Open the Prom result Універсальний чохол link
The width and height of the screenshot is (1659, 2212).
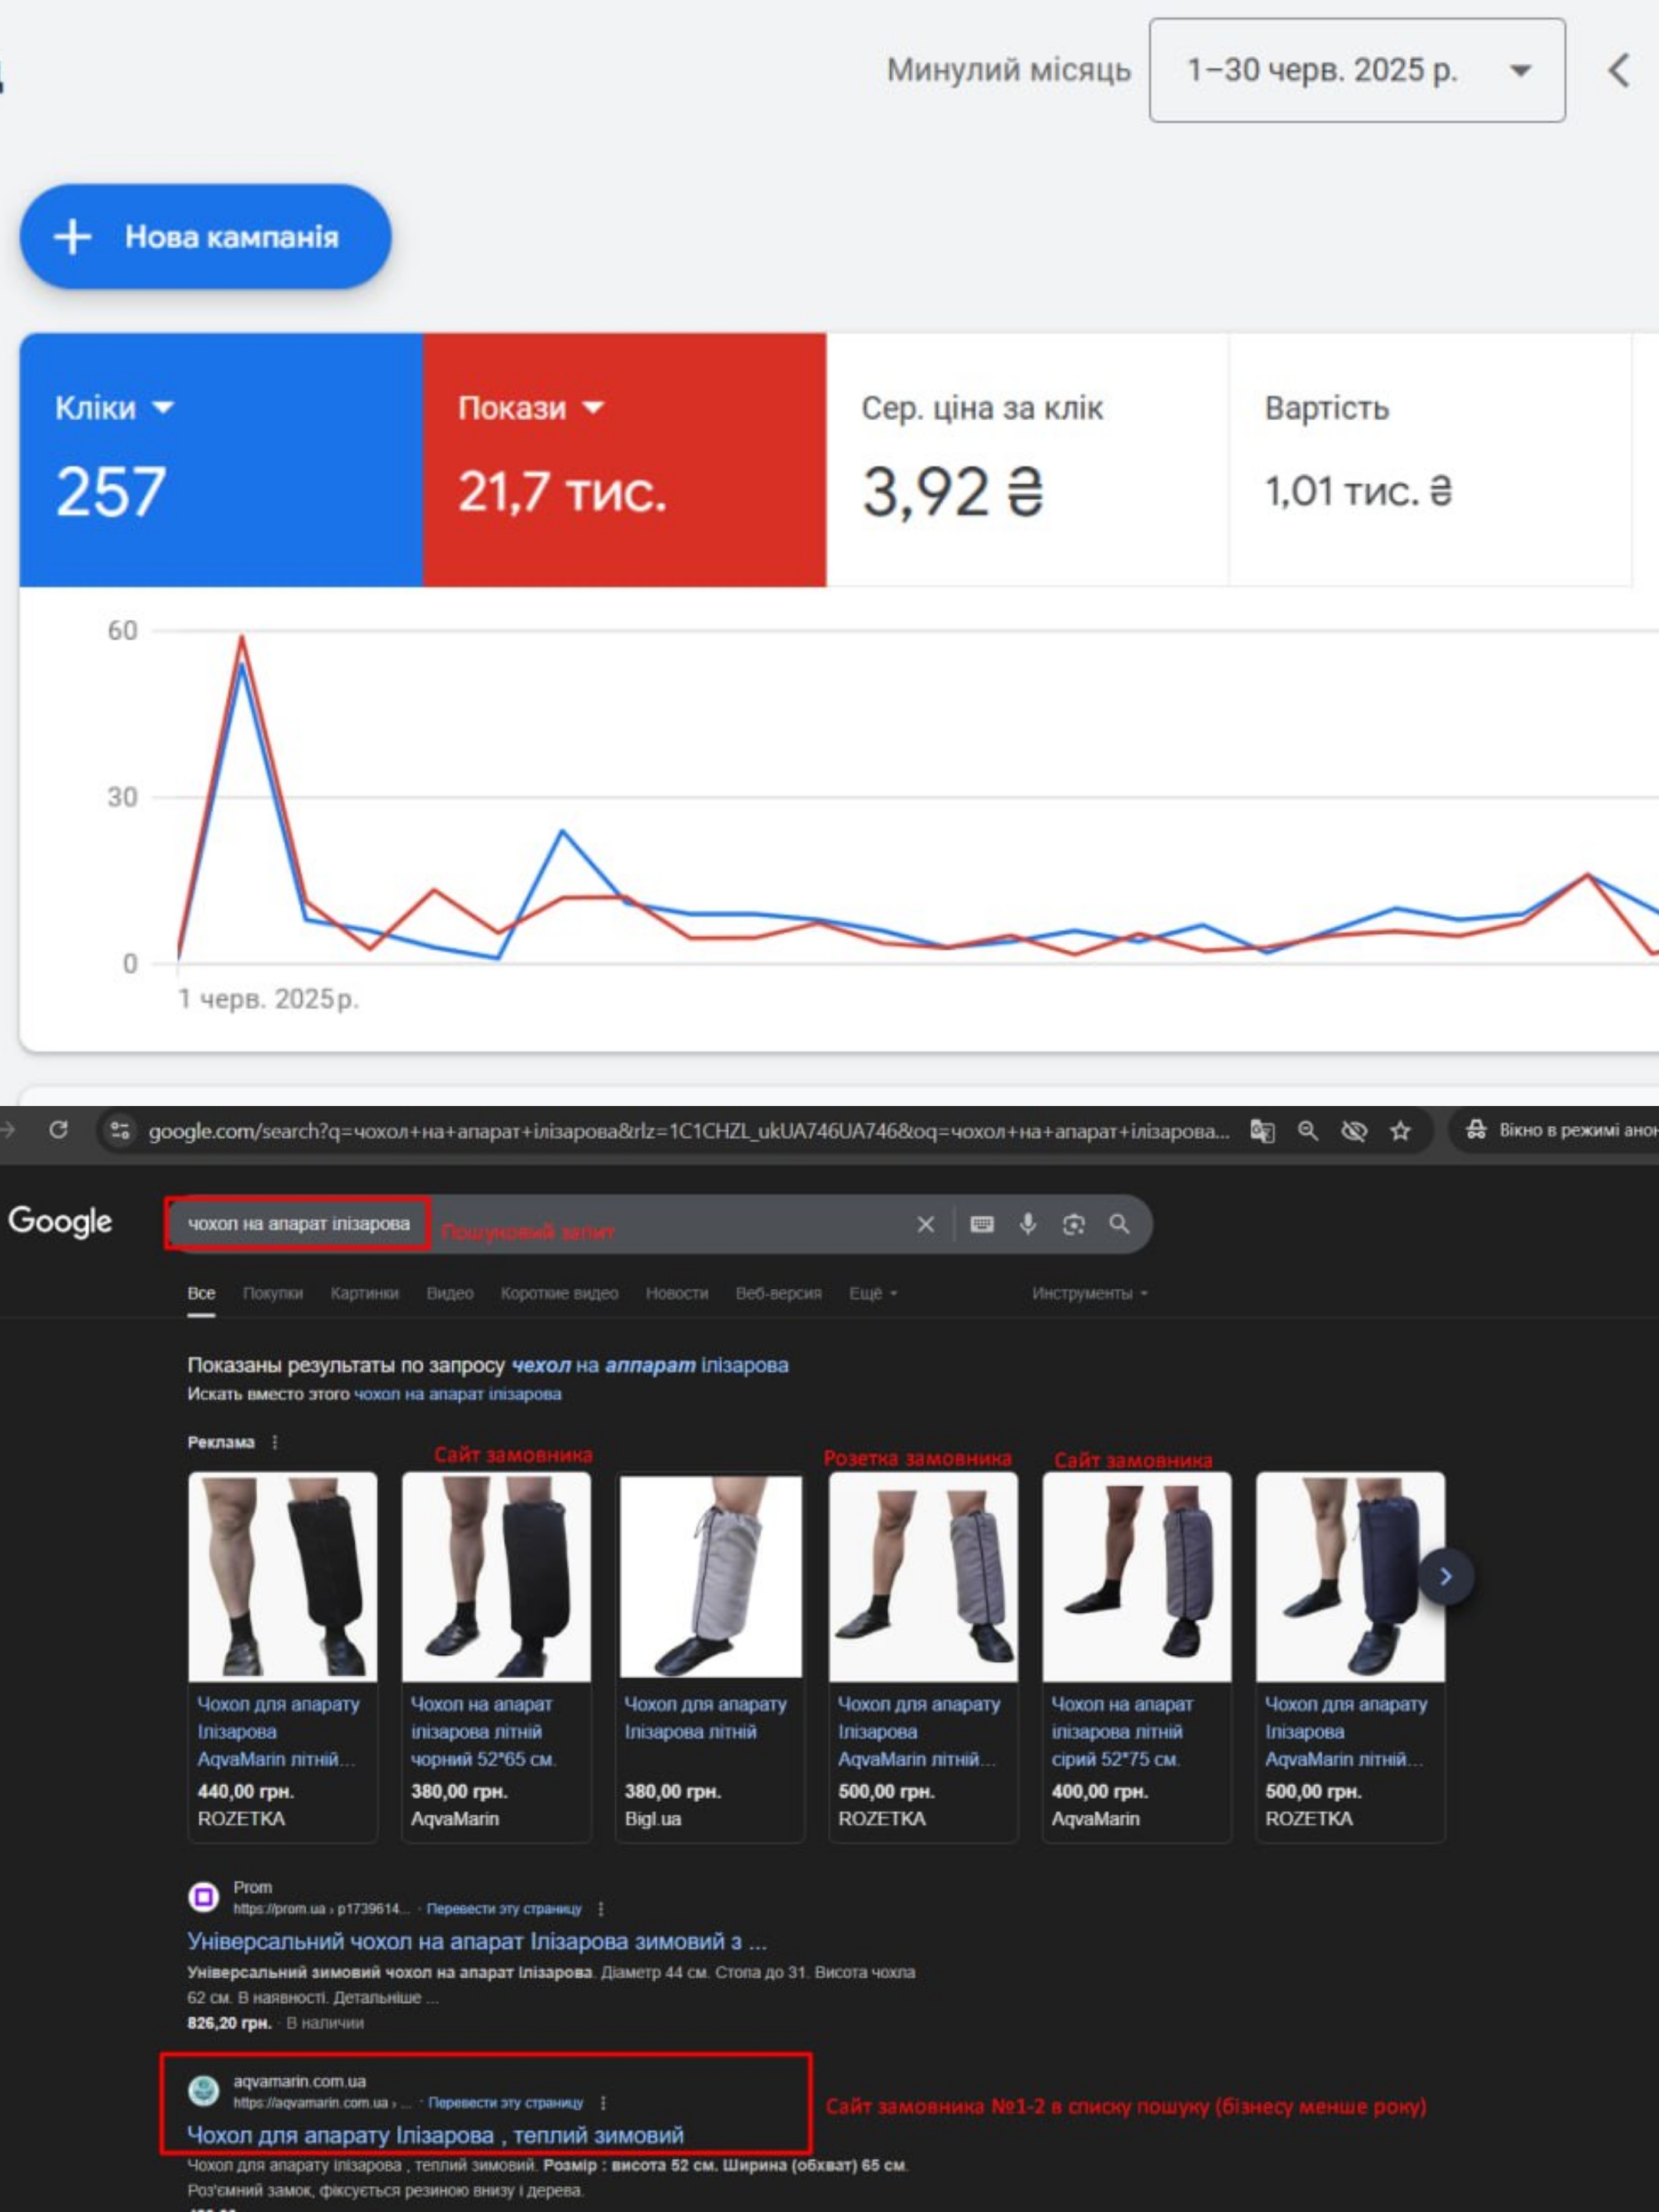point(477,1941)
